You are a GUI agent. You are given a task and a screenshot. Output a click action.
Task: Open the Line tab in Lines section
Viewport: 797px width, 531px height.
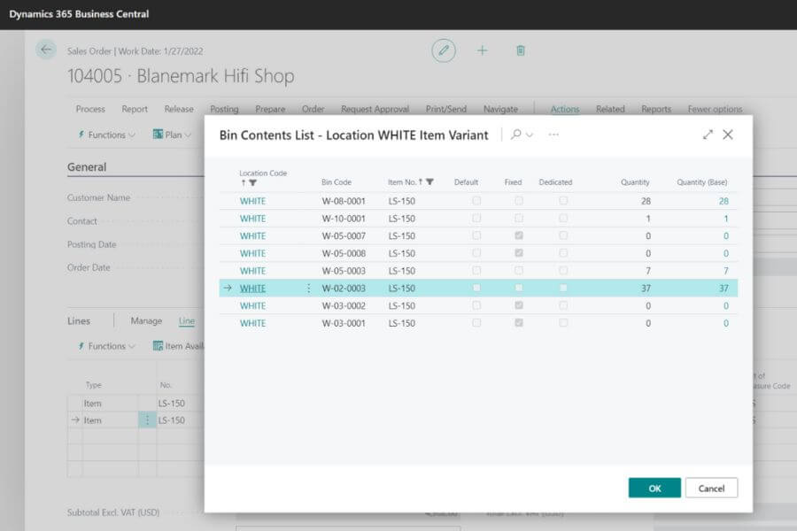point(187,320)
